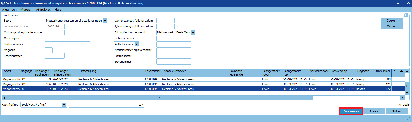Click the table scroll-down arrow

(407, 93)
